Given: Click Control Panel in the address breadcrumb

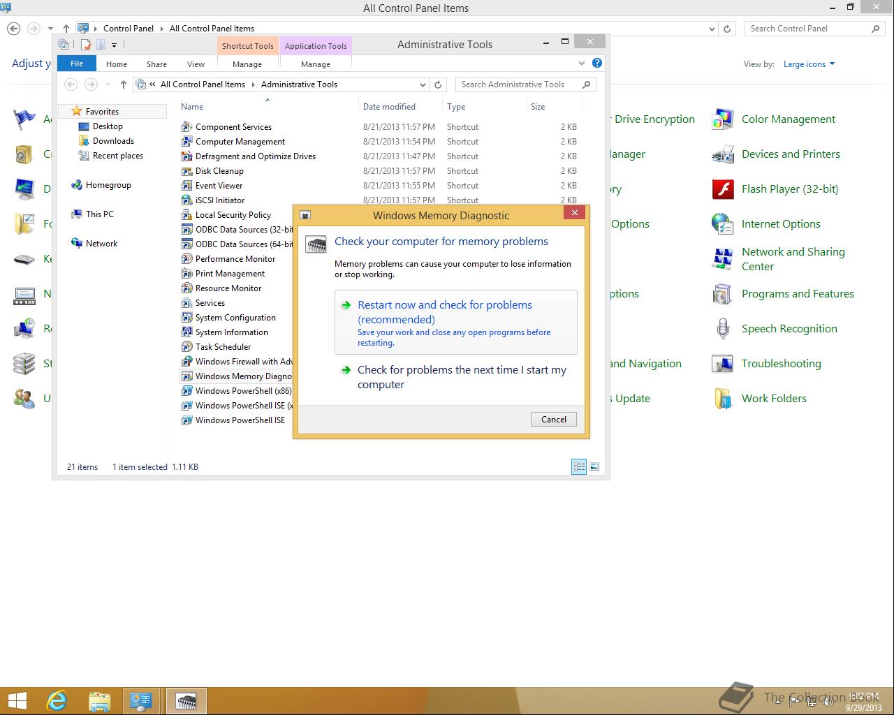Looking at the screenshot, I should [129, 29].
